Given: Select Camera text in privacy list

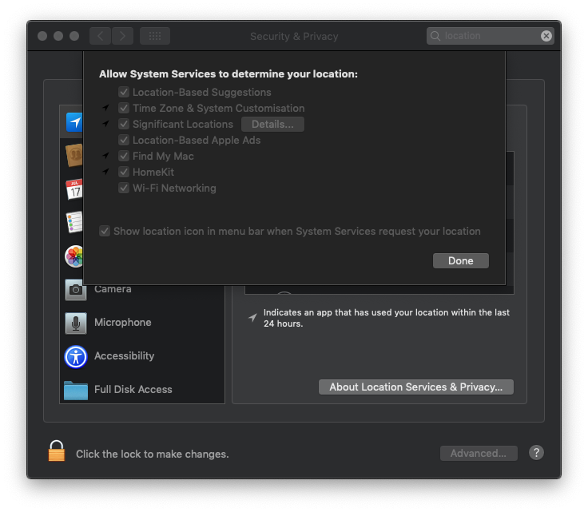Looking at the screenshot, I should [113, 289].
